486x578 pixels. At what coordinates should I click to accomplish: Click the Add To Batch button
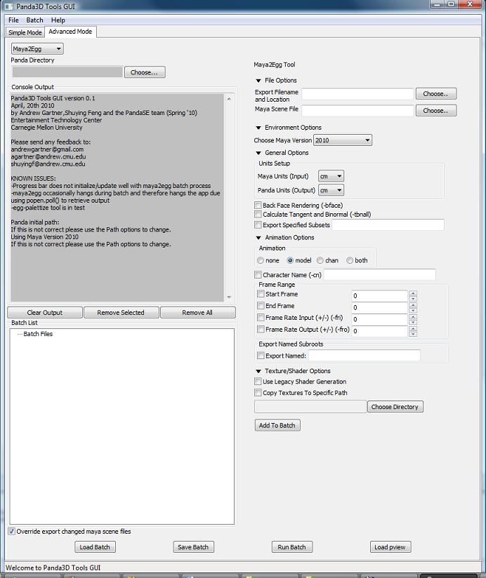pos(277,425)
